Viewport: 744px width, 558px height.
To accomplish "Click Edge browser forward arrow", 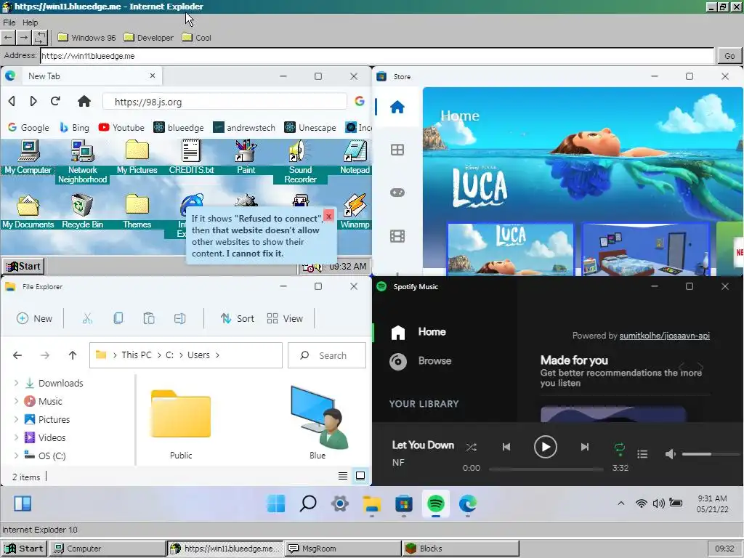I will click(33, 101).
